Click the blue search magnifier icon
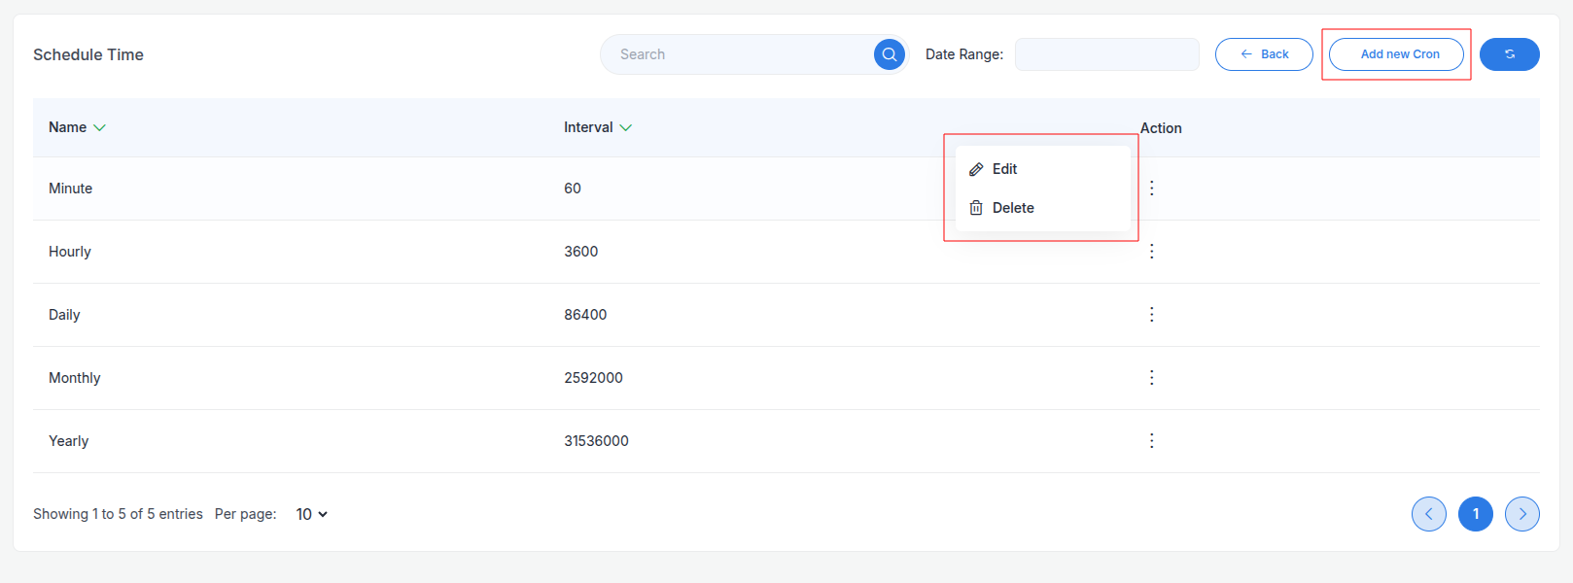The width and height of the screenshot is (1573, 583). 889,54
